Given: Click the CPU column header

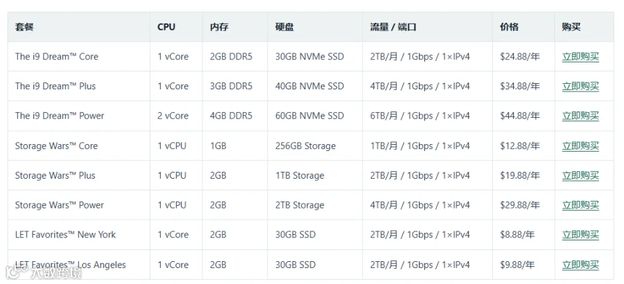Looking at the screenshot, I should point(166,27).
